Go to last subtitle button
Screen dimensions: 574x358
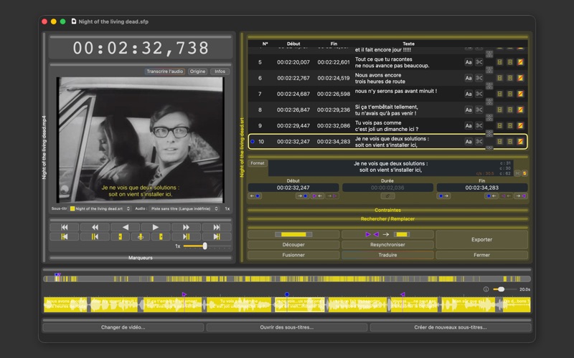[x=217, y=237]
